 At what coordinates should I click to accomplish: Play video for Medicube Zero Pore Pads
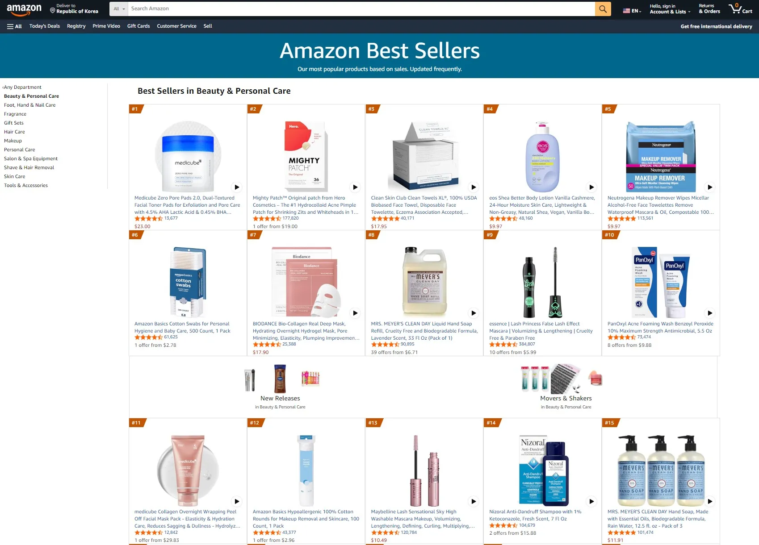click(x=237, y=187)
